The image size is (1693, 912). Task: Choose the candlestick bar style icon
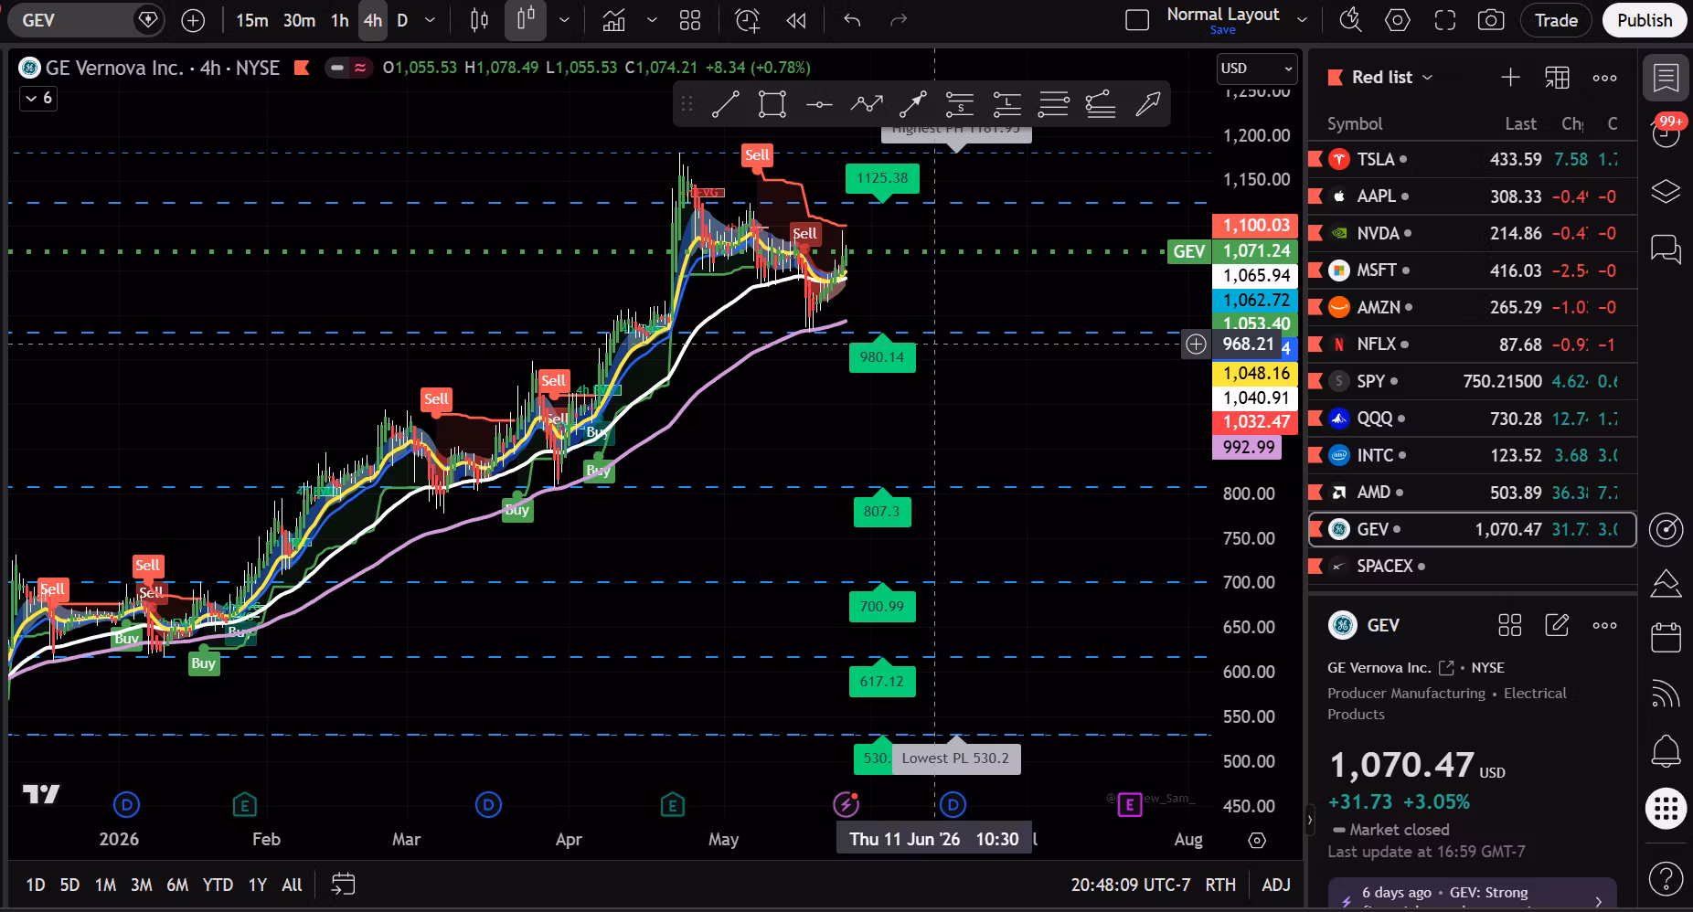(479, 20)
